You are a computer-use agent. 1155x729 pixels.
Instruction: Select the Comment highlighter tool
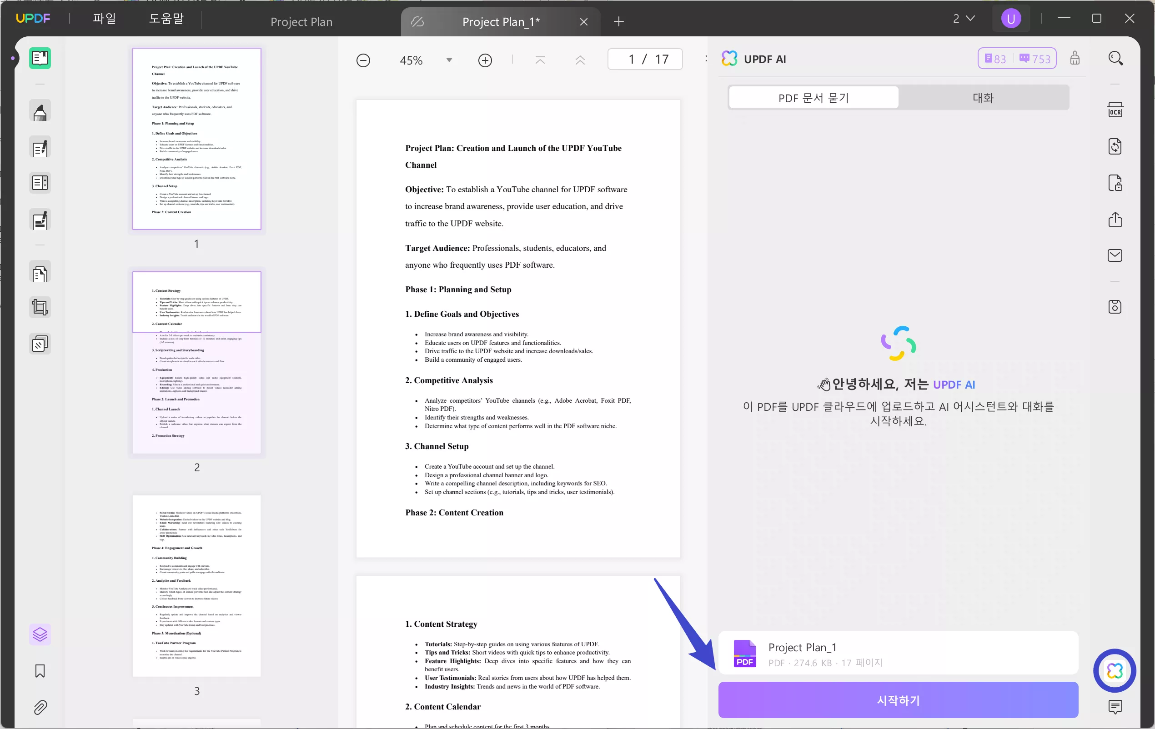(40, 112)
